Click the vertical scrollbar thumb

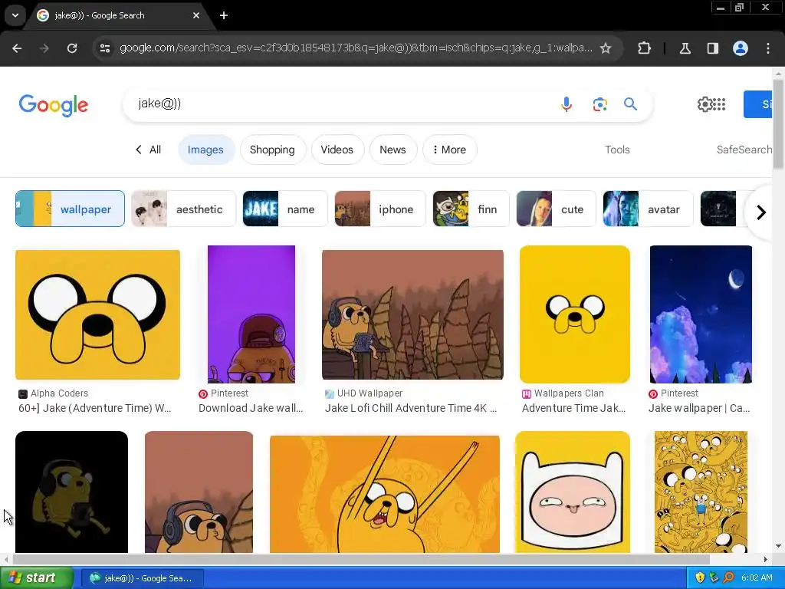pos(778,124)
